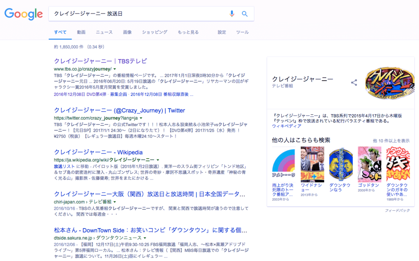Click ダウンタウンのガキの使いやあ text link
The height and width of the screenshot is (261, 419).
click(397, 190)
